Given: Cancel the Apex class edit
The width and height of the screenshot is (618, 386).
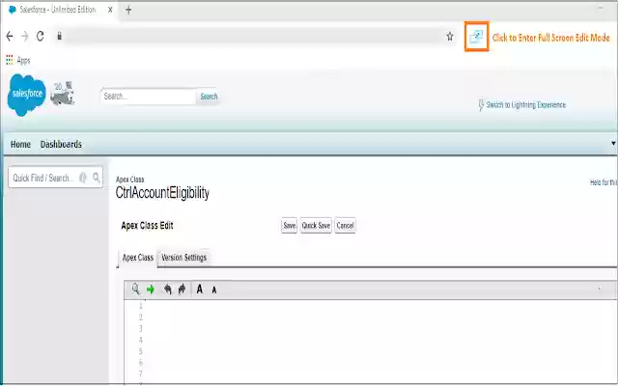Looking at the screenshot, I should coord(345,226).
